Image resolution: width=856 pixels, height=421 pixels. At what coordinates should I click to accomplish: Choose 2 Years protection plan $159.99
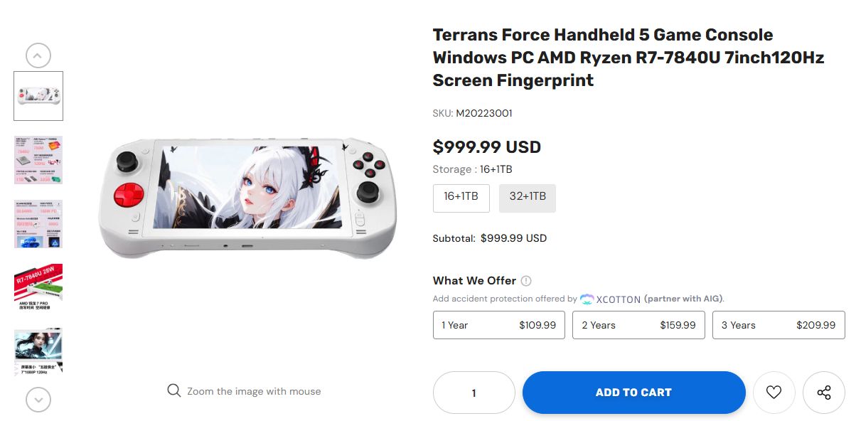638,325
